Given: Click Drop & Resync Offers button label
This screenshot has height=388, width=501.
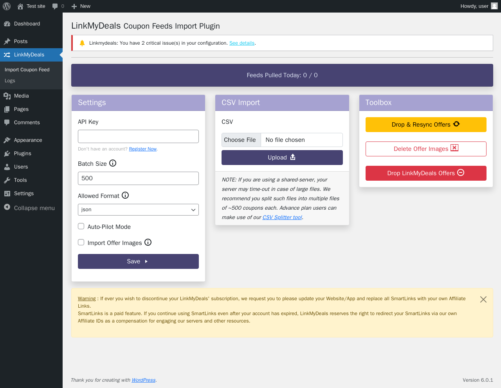Looking at the screenshot, I should pyautogui.click(x=421, y=125).
